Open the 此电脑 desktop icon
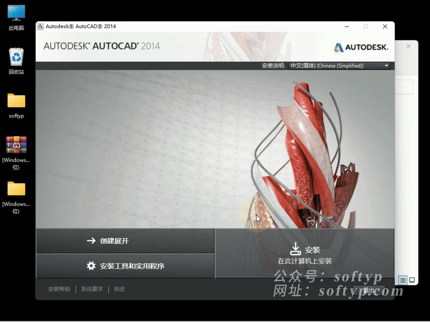The height and width of the screenshot is (322, 430). click(16, 17)
